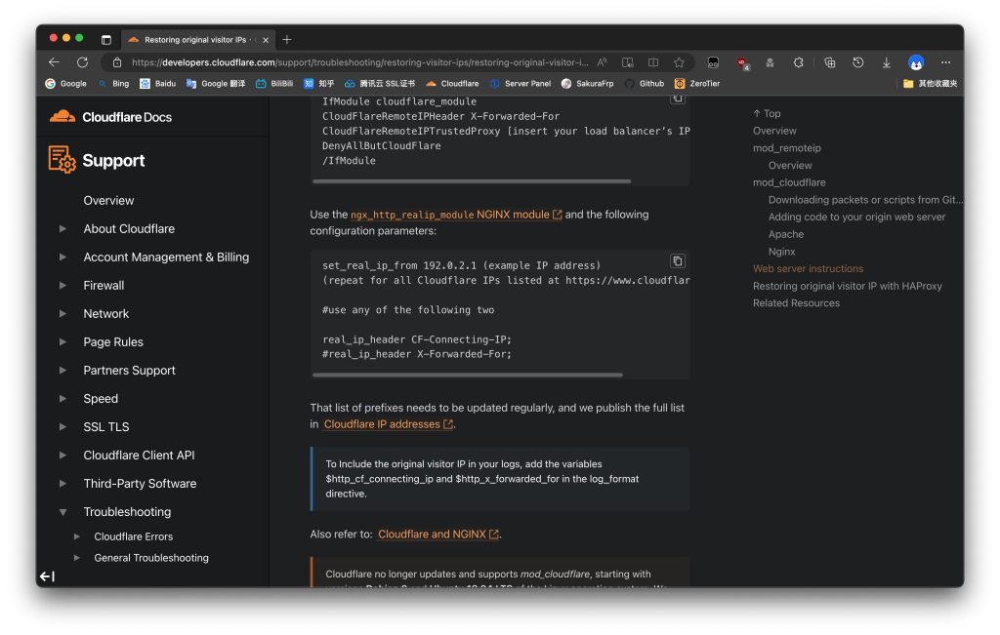Open a new browser tab
The image size is (1000, 635).
(x=287, y=40)
